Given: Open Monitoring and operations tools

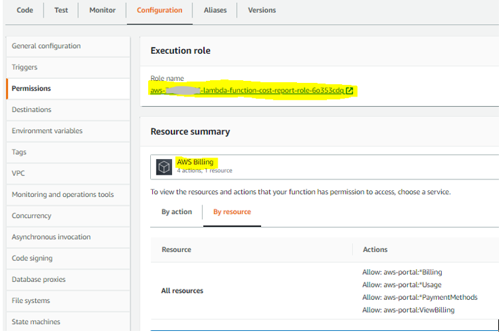Looking at the screenshot, I should [68, 194].
